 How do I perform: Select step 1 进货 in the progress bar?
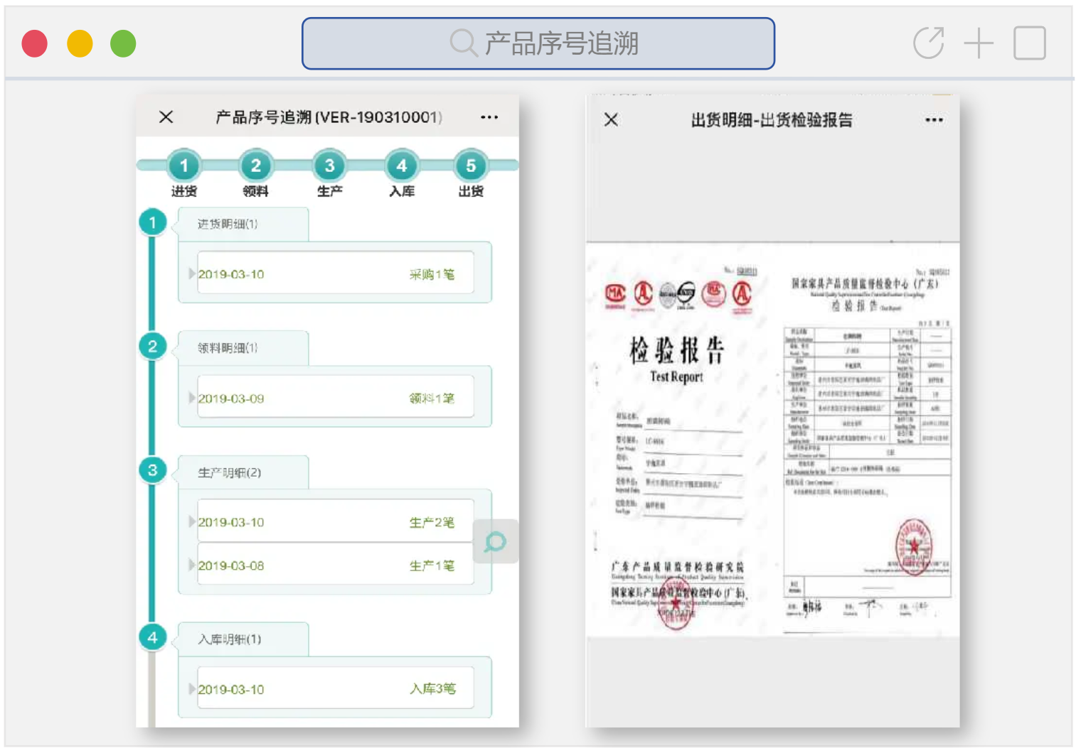coord(183,167)
